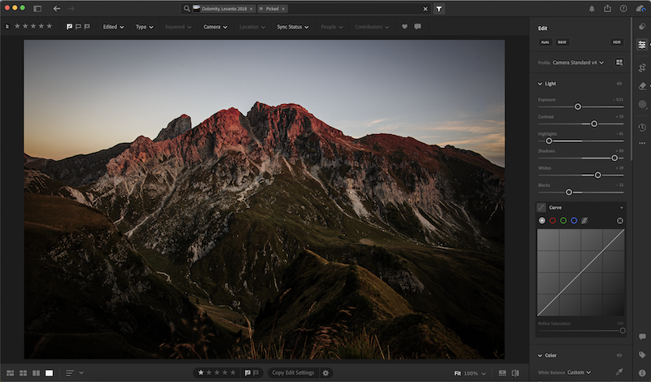Open the Curve panel options chevron

click(x=622, y=207)
